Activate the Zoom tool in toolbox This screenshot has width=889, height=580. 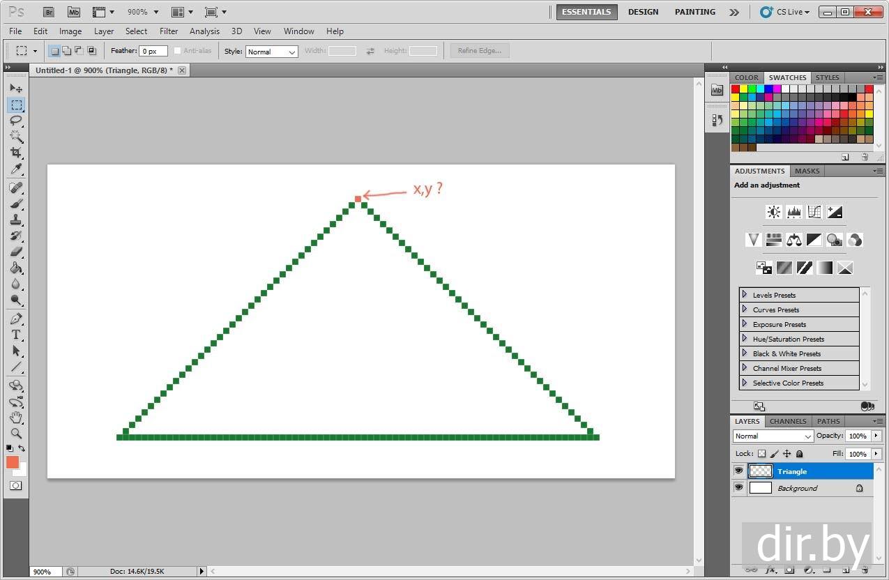16,434
